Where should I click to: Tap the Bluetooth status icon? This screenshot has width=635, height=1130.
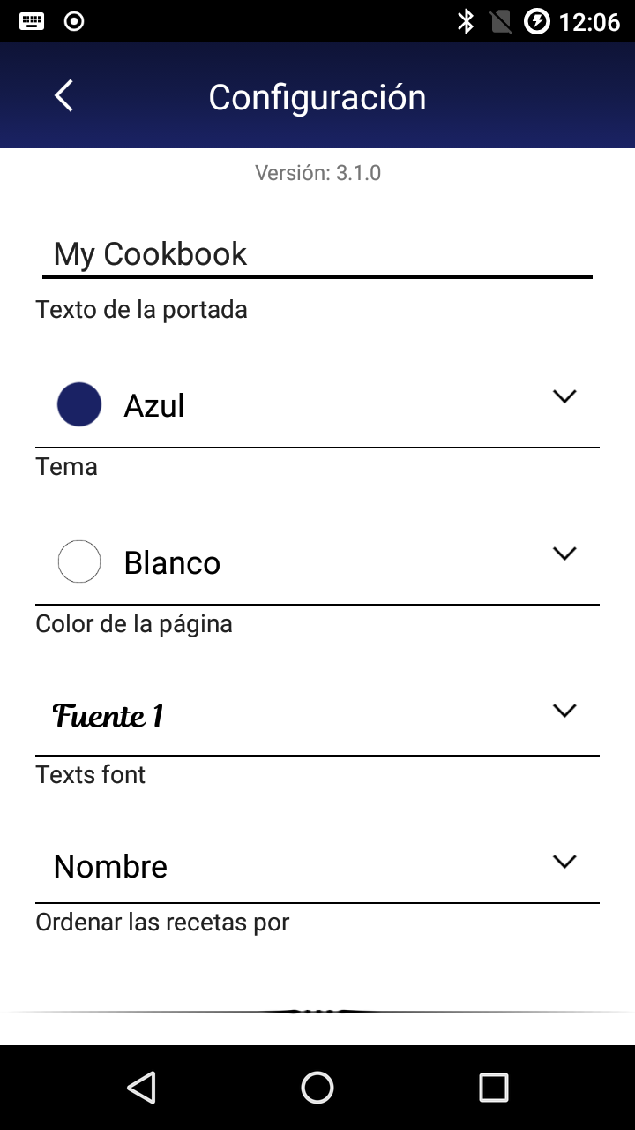point(466,21)
